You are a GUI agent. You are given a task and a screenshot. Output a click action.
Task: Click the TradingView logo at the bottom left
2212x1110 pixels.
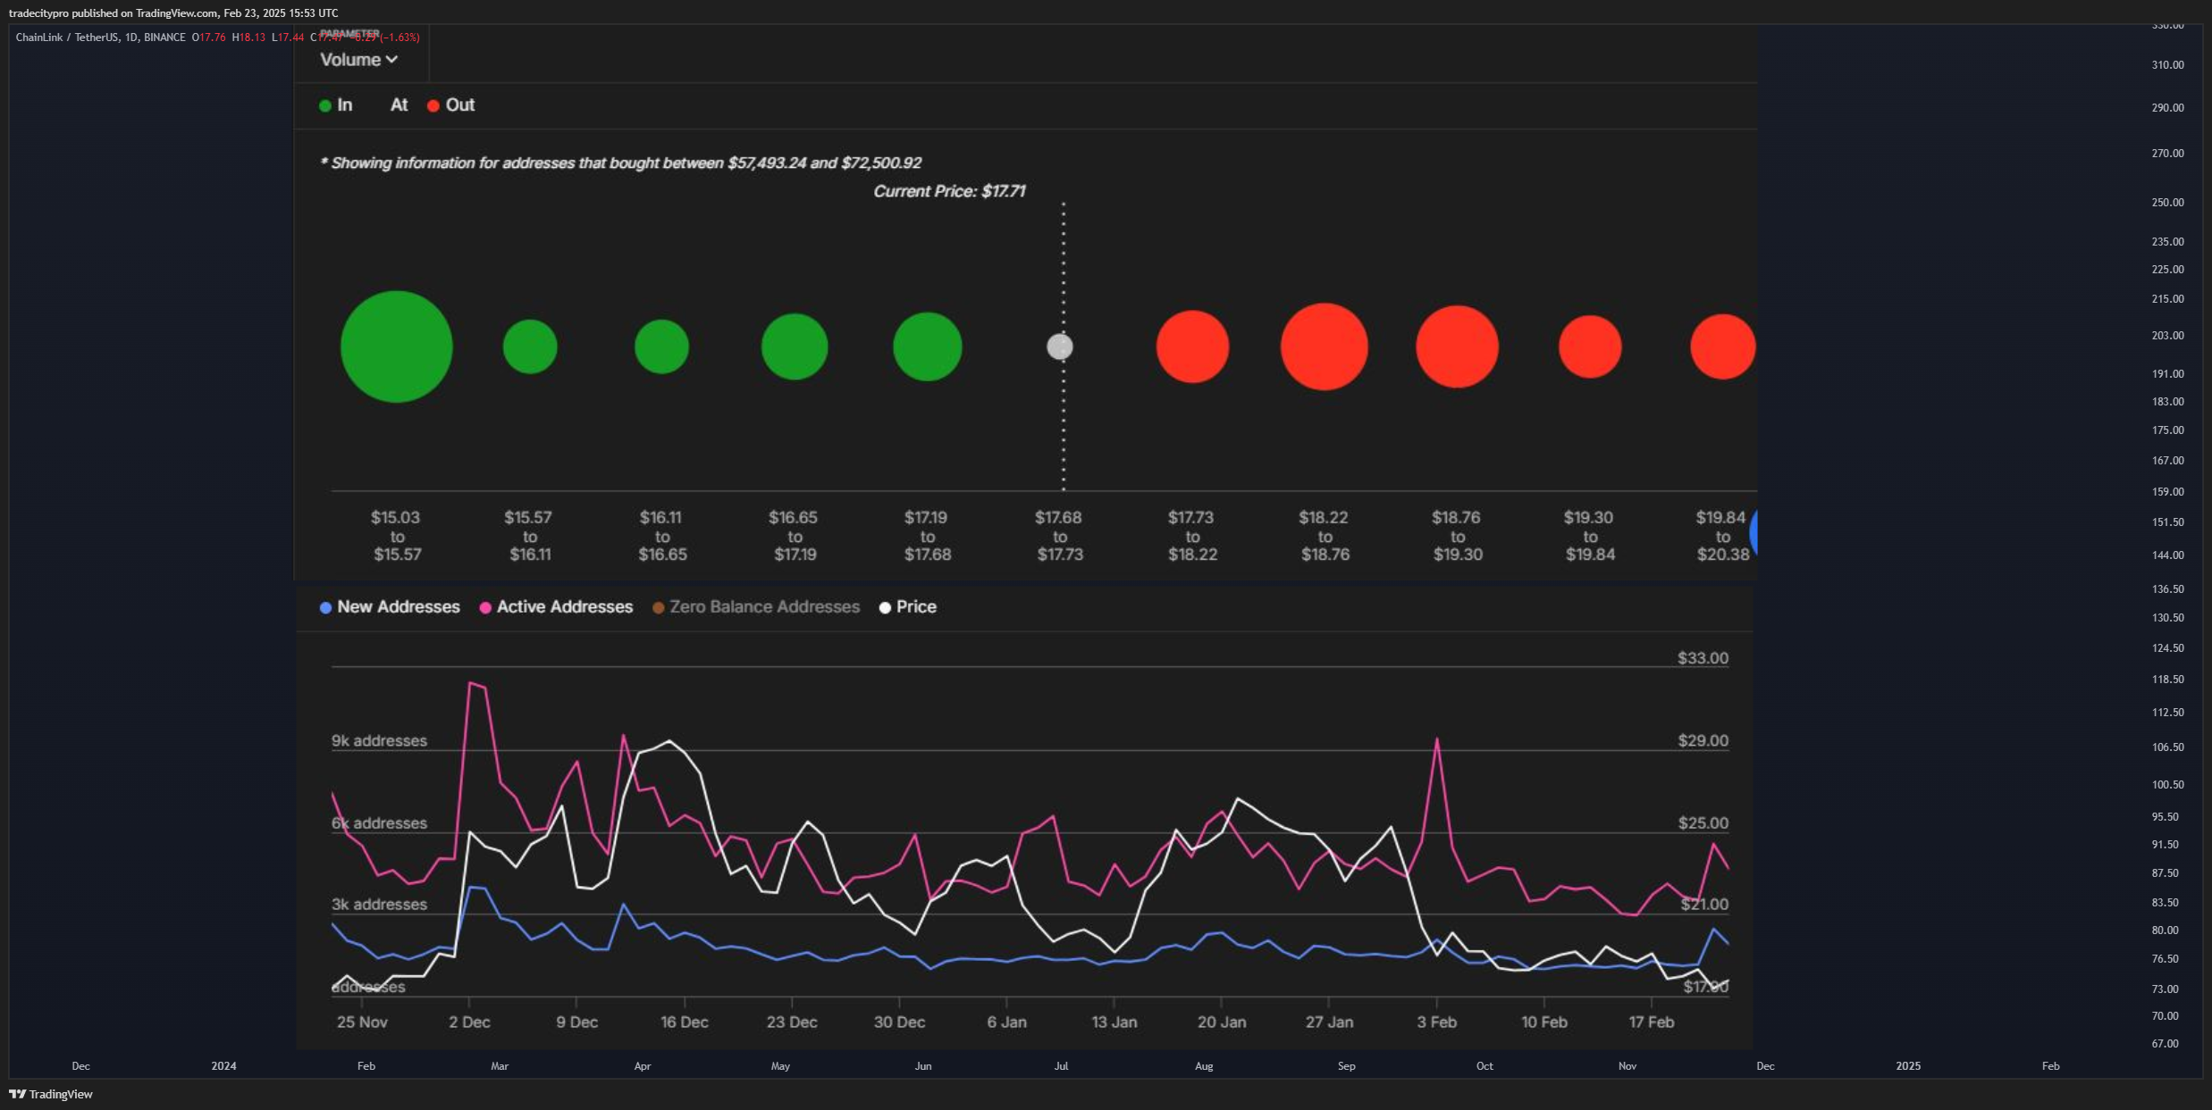(51, 1094)
